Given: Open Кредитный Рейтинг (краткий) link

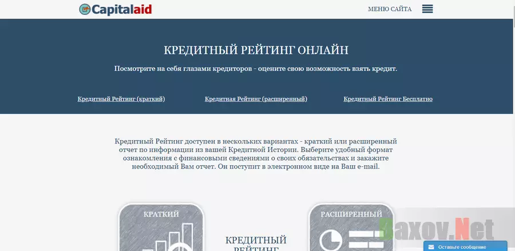Looking at the screenshot, I should click(x=121, y=99).
